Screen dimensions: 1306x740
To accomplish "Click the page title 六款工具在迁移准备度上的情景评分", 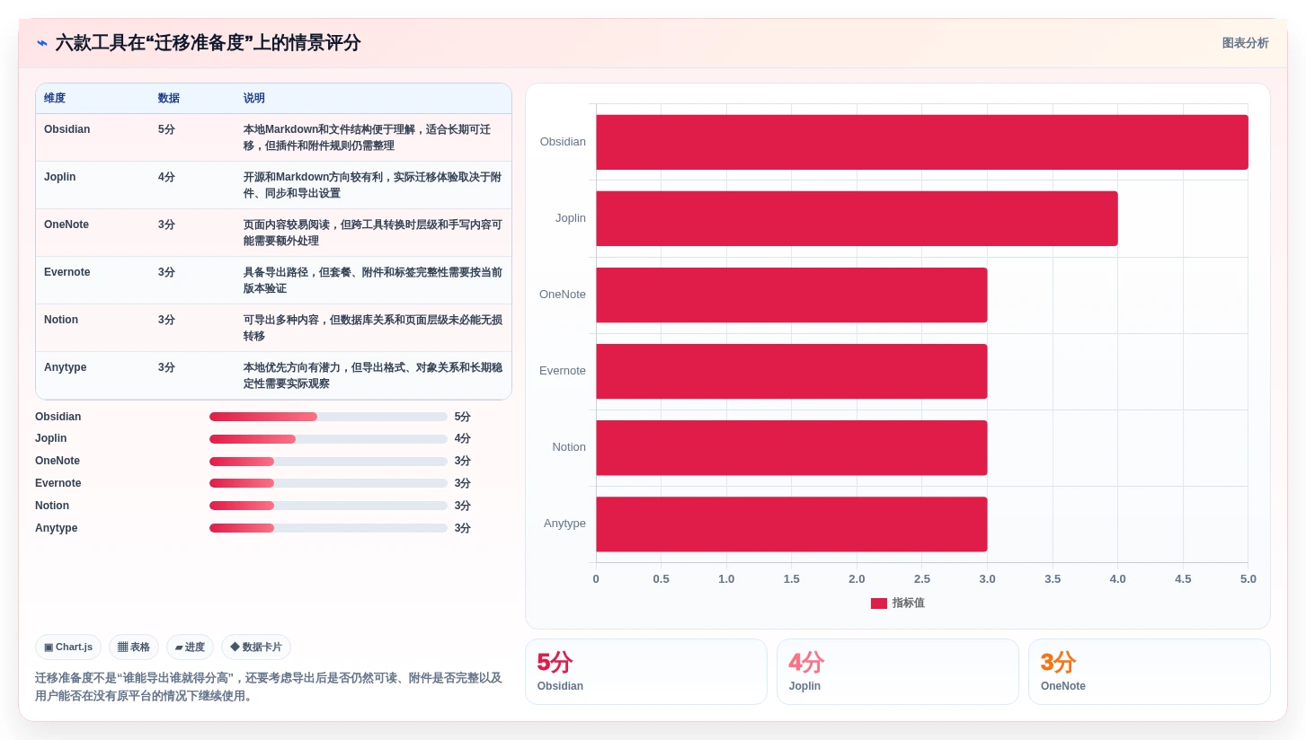I will 208,43.
